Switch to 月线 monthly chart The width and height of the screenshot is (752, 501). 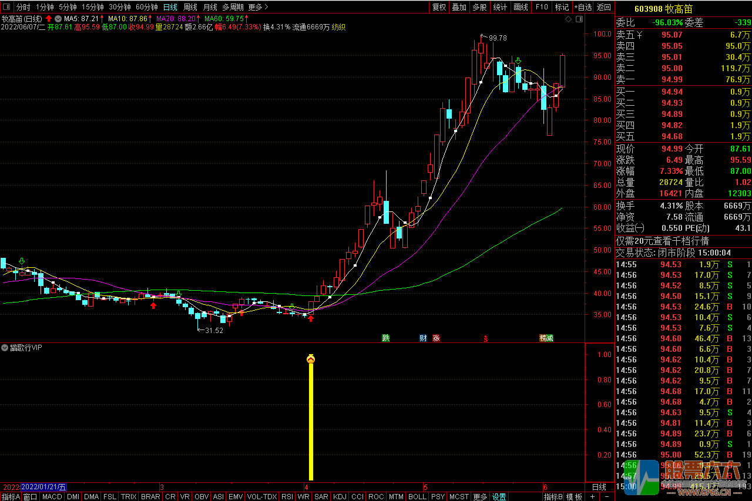(210, 7)
